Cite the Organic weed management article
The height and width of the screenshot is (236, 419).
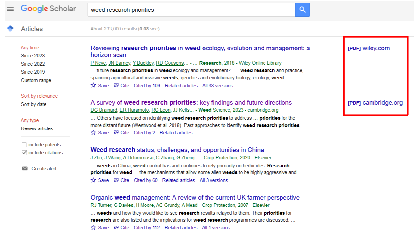121,227
